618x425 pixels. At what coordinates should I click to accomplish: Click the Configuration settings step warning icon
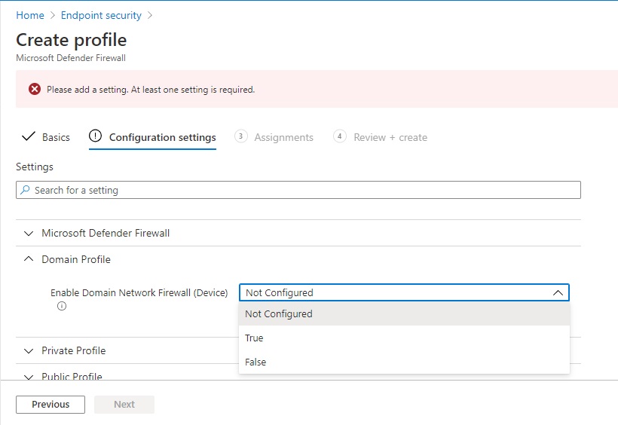(95, 136)
